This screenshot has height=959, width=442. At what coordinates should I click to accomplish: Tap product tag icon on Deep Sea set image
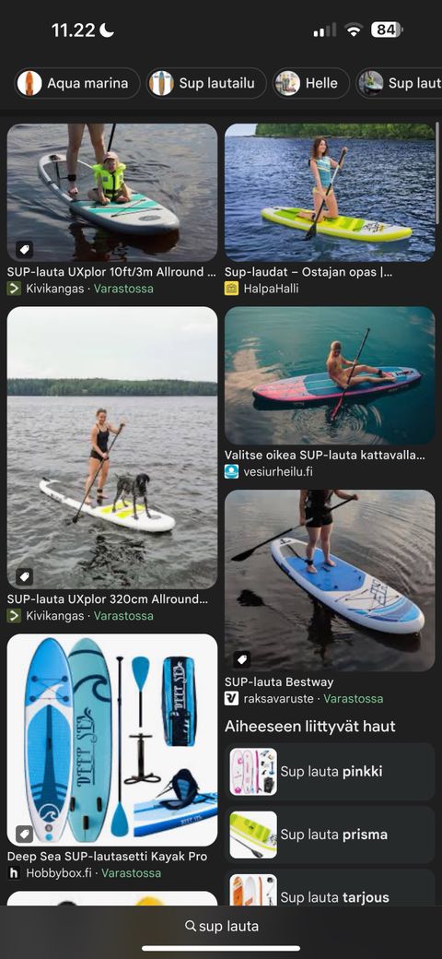(x=25, y=834)
